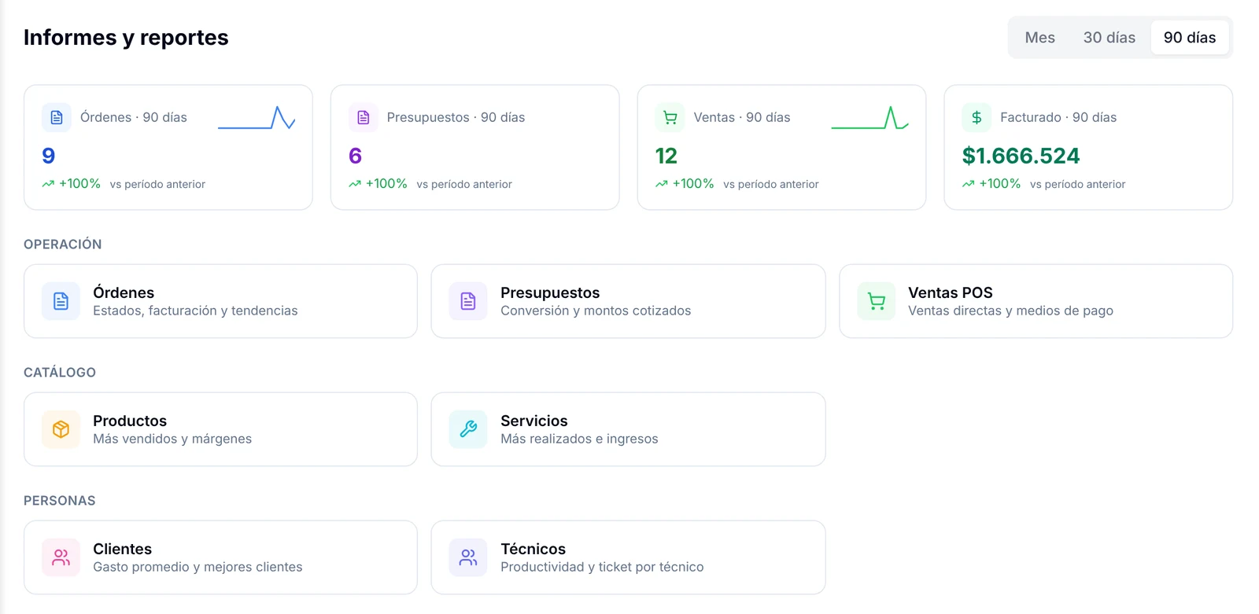Click the sales count value 12
Screen dimensions: 1259x614
tap(666, 156)
